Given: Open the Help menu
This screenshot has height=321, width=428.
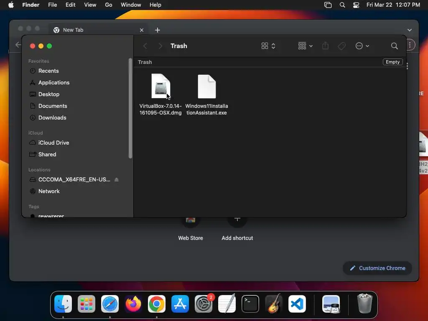Looking at the screenshot, I should [x=155, y=5].
